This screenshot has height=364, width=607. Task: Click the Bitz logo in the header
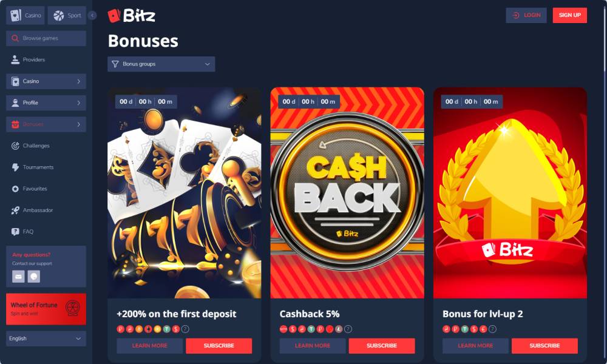click(132, 16)
